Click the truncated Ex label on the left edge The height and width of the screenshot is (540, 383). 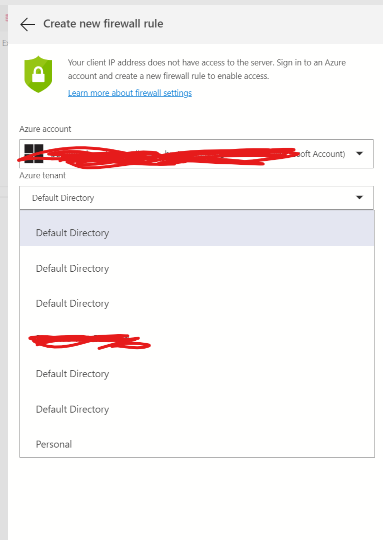[5, 43]
